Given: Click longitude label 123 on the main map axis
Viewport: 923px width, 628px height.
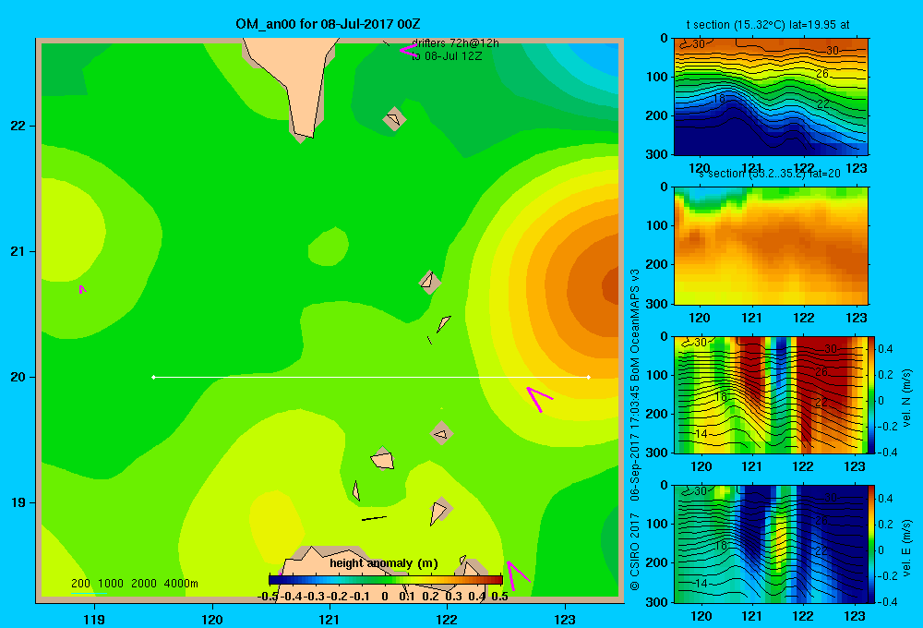Looking at the screenshot, I should (x=565, y=619).
